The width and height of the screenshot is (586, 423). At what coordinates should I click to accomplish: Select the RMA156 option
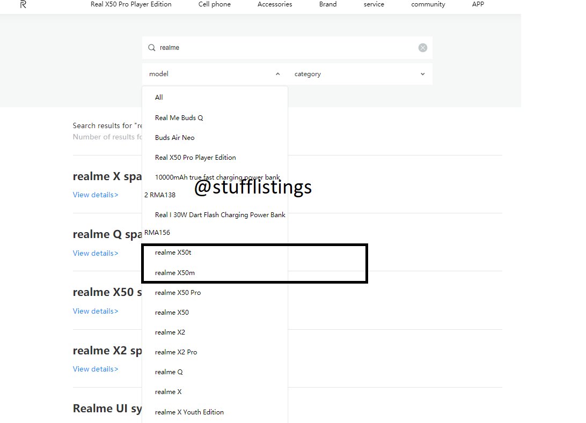(157, 233)
